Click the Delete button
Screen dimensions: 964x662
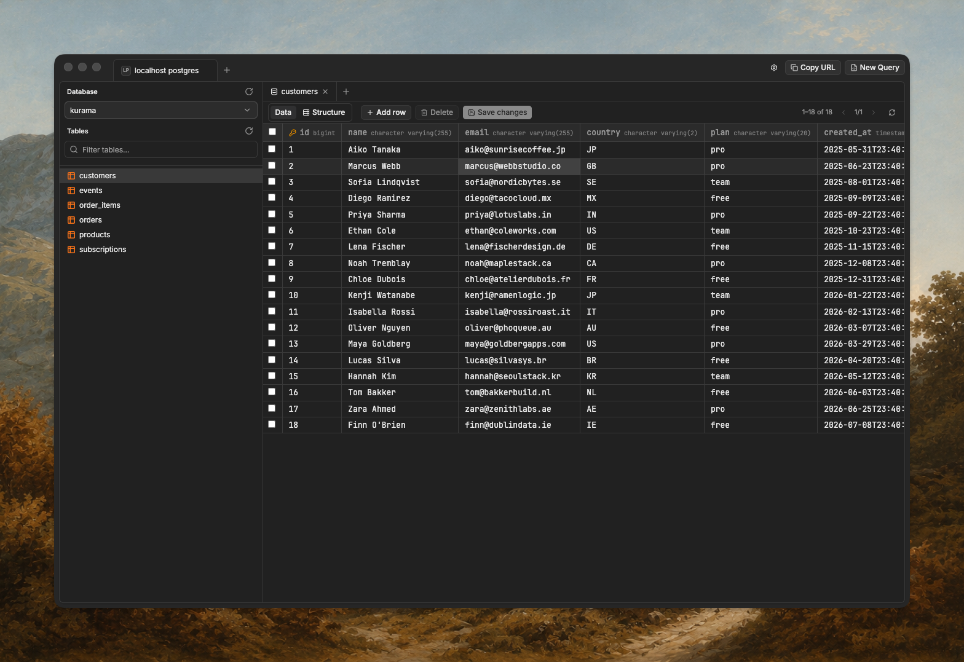tap(437, 112)
